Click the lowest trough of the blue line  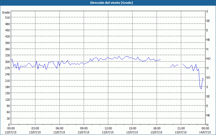pyautogui.click(x=201, y=89)
